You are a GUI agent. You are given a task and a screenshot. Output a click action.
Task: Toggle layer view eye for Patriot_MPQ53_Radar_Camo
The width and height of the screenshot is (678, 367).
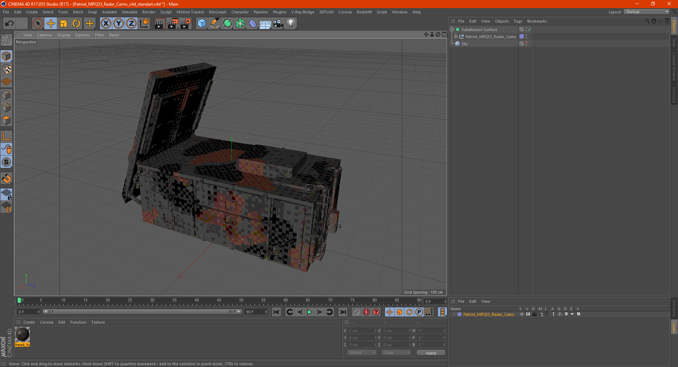tap(528, 314)
